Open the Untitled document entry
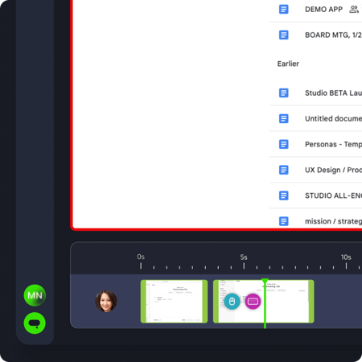Viewport: 362px width, 362px height. [x=316, y=118]
